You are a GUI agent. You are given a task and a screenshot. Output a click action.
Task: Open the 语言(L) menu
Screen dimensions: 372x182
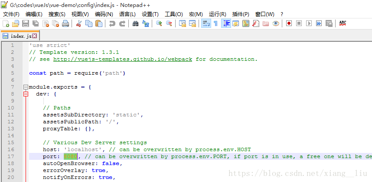[x=127, y=14]
